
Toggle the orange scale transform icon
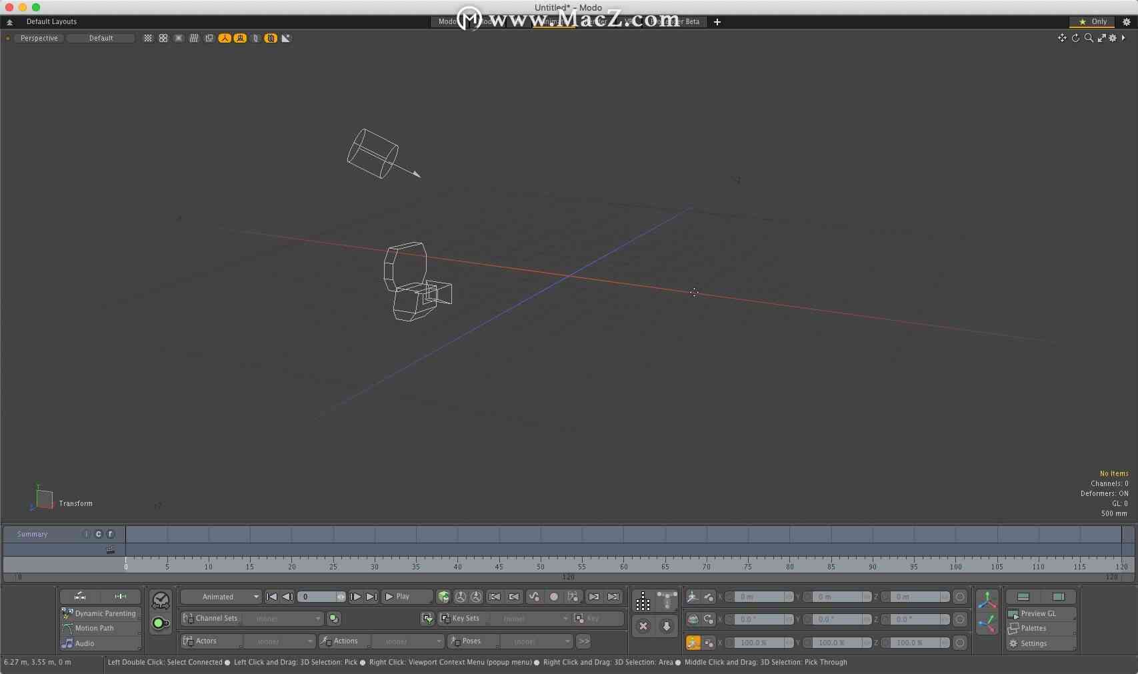tap(693, 643)
